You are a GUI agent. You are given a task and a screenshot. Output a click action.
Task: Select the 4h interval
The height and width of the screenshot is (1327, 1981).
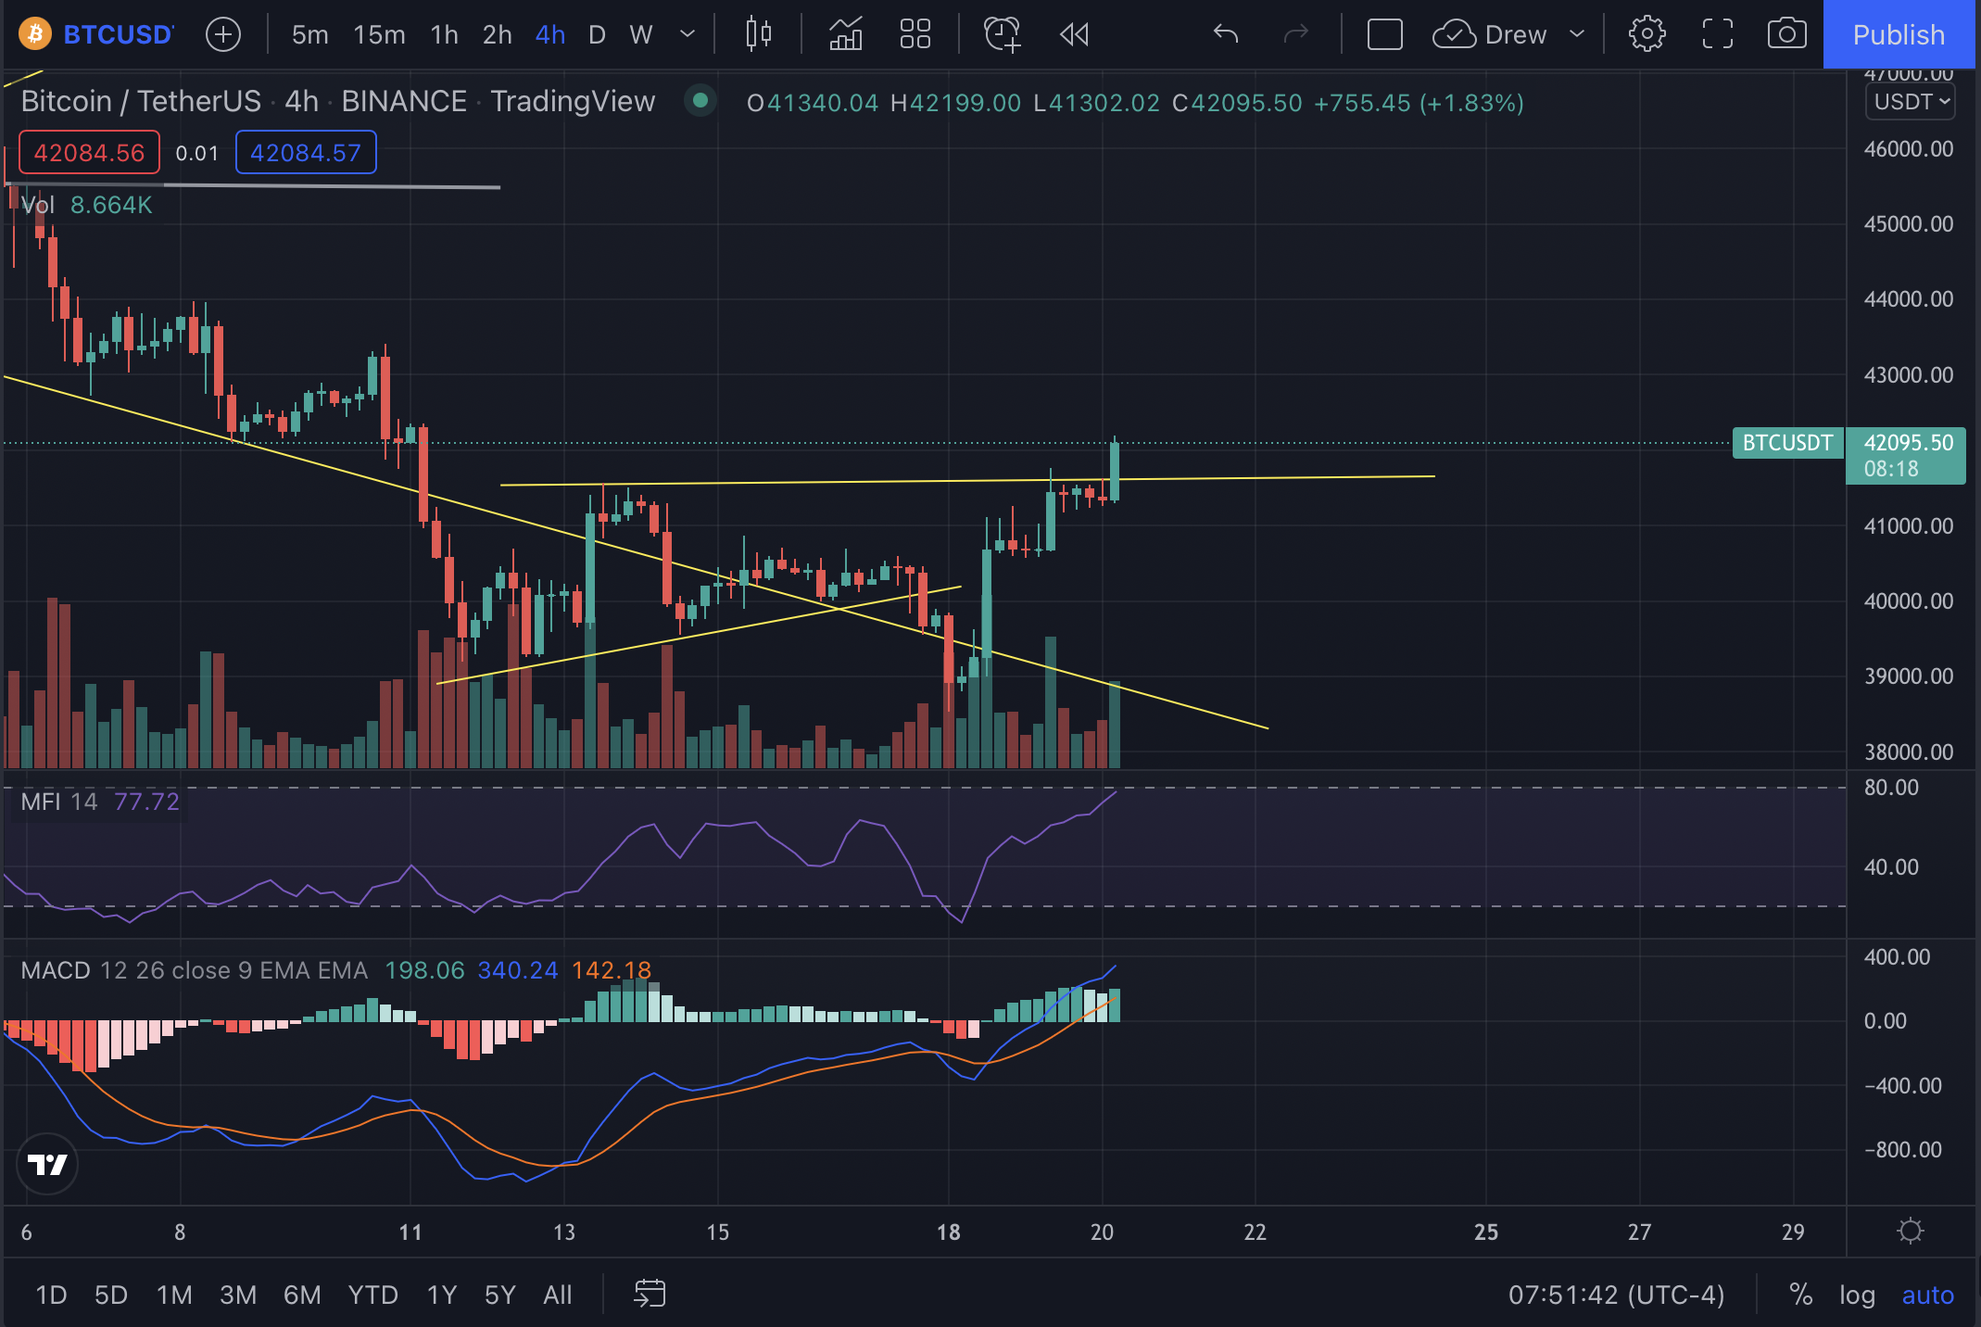coord(550,34)
